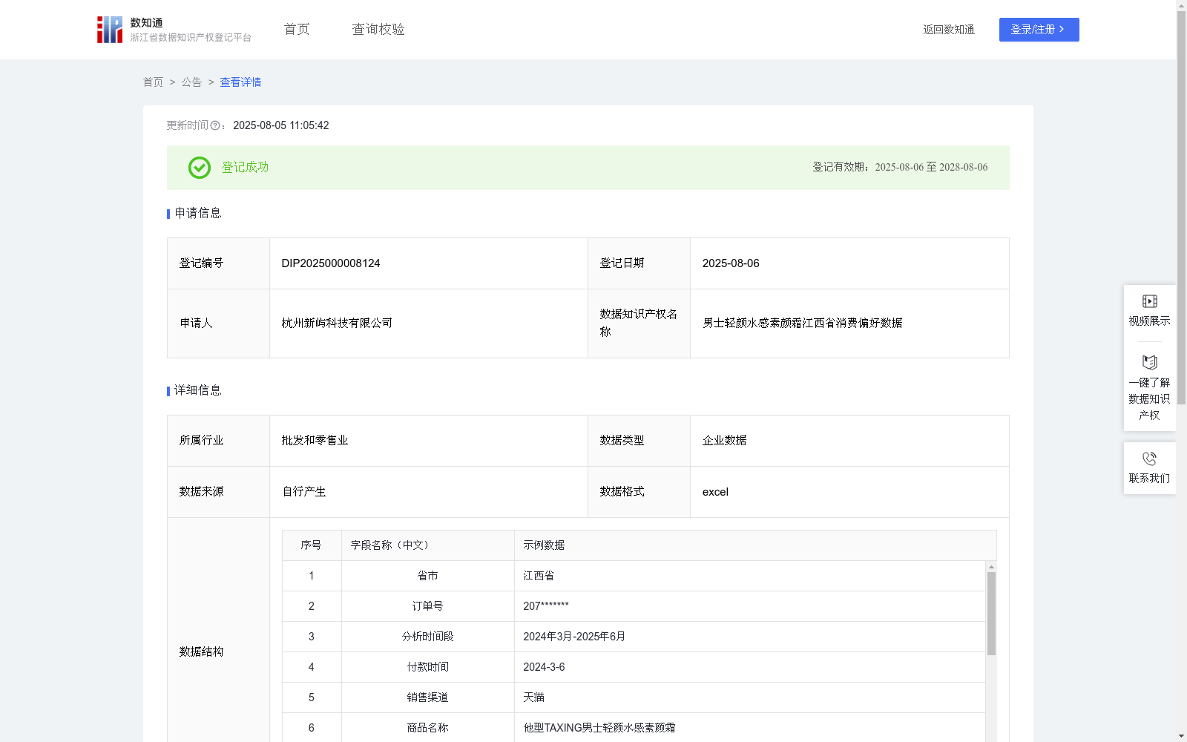Click the 返回数知通 link
This screenshot has height=742, width=1187.
pos(949,30)
